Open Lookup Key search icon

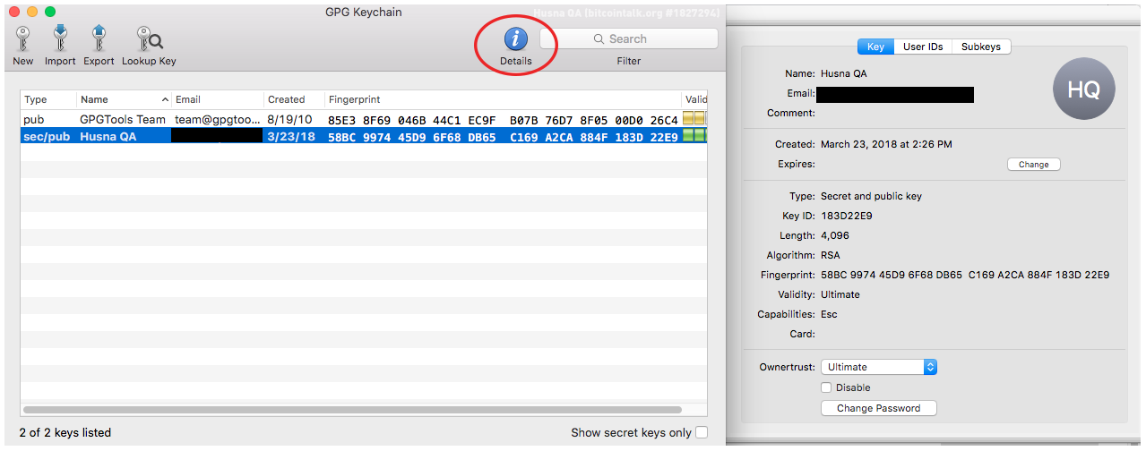pyautogui.click(x=149, y=38)
